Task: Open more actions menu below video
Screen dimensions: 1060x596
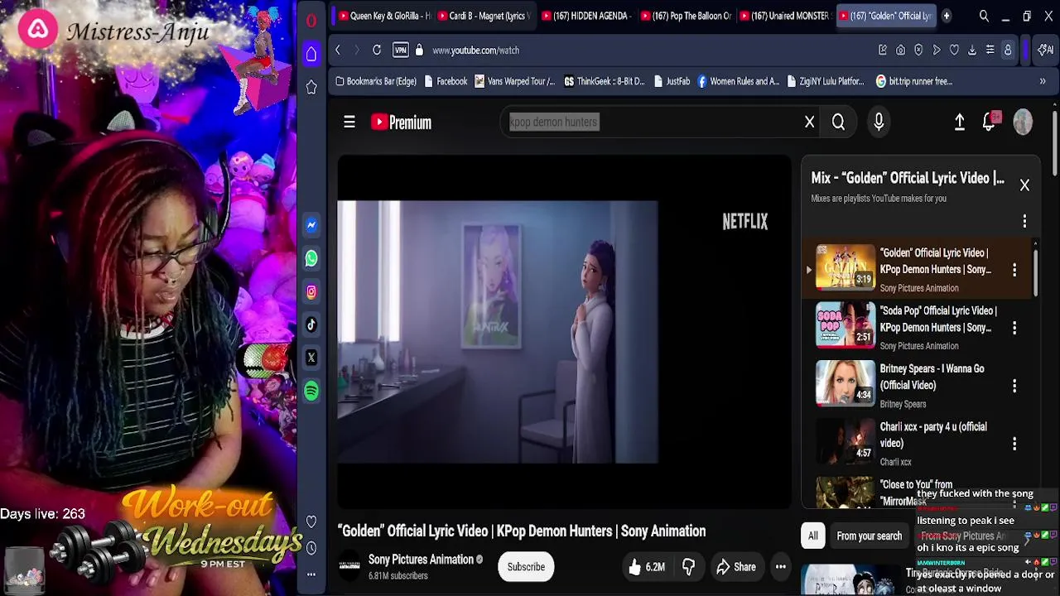Action: tap(780, 567)
